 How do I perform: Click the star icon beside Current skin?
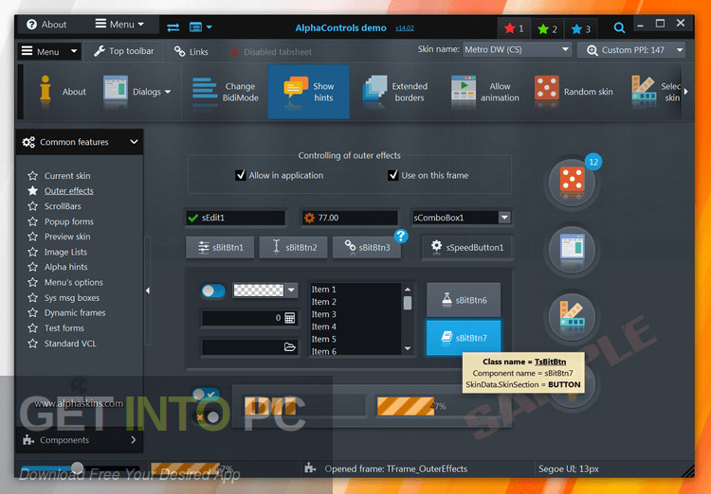(x=32, y=176)
